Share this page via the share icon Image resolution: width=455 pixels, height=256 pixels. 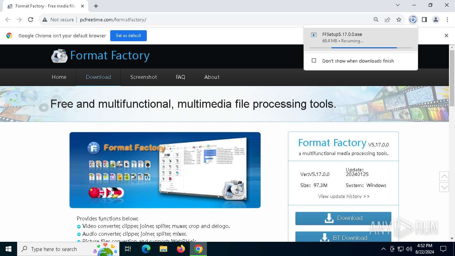(387, 20)
